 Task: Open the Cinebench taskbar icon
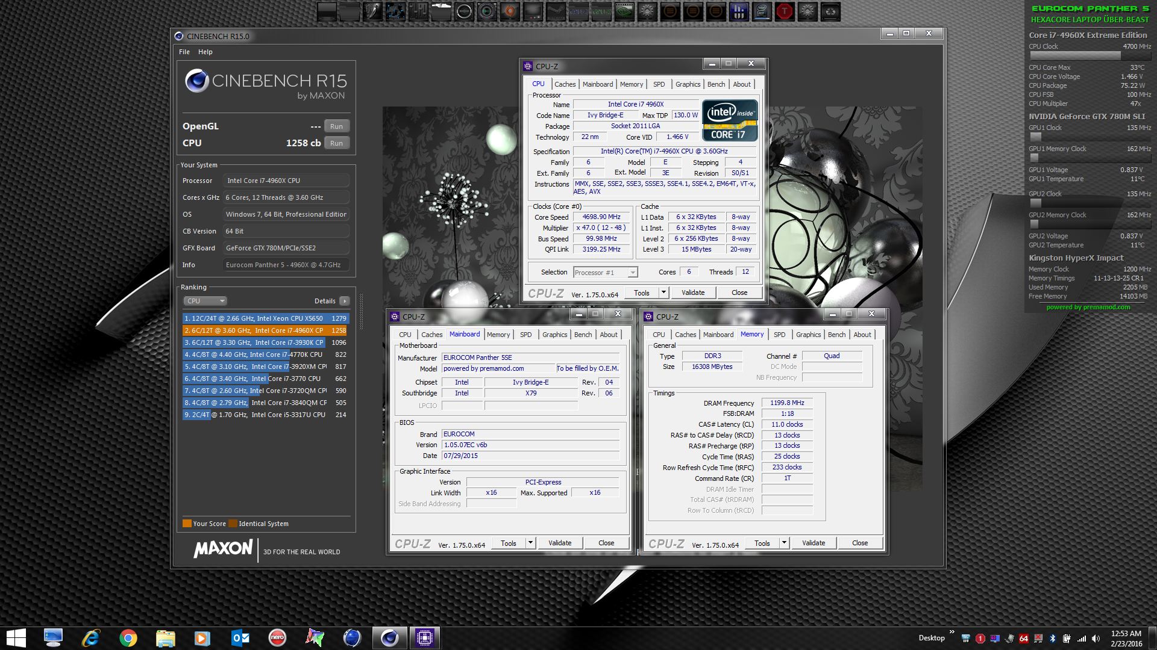389,638
